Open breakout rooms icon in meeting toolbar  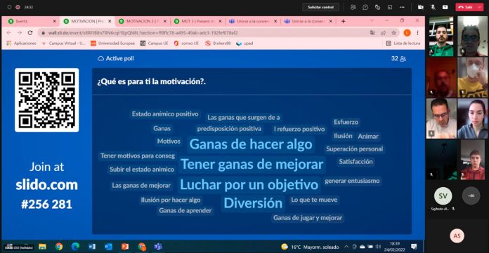coord(390,7)
